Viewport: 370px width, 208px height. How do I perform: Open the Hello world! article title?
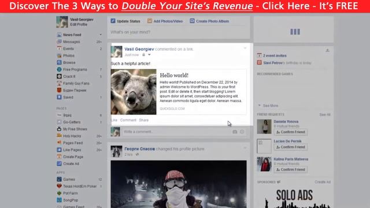(174, 75)
